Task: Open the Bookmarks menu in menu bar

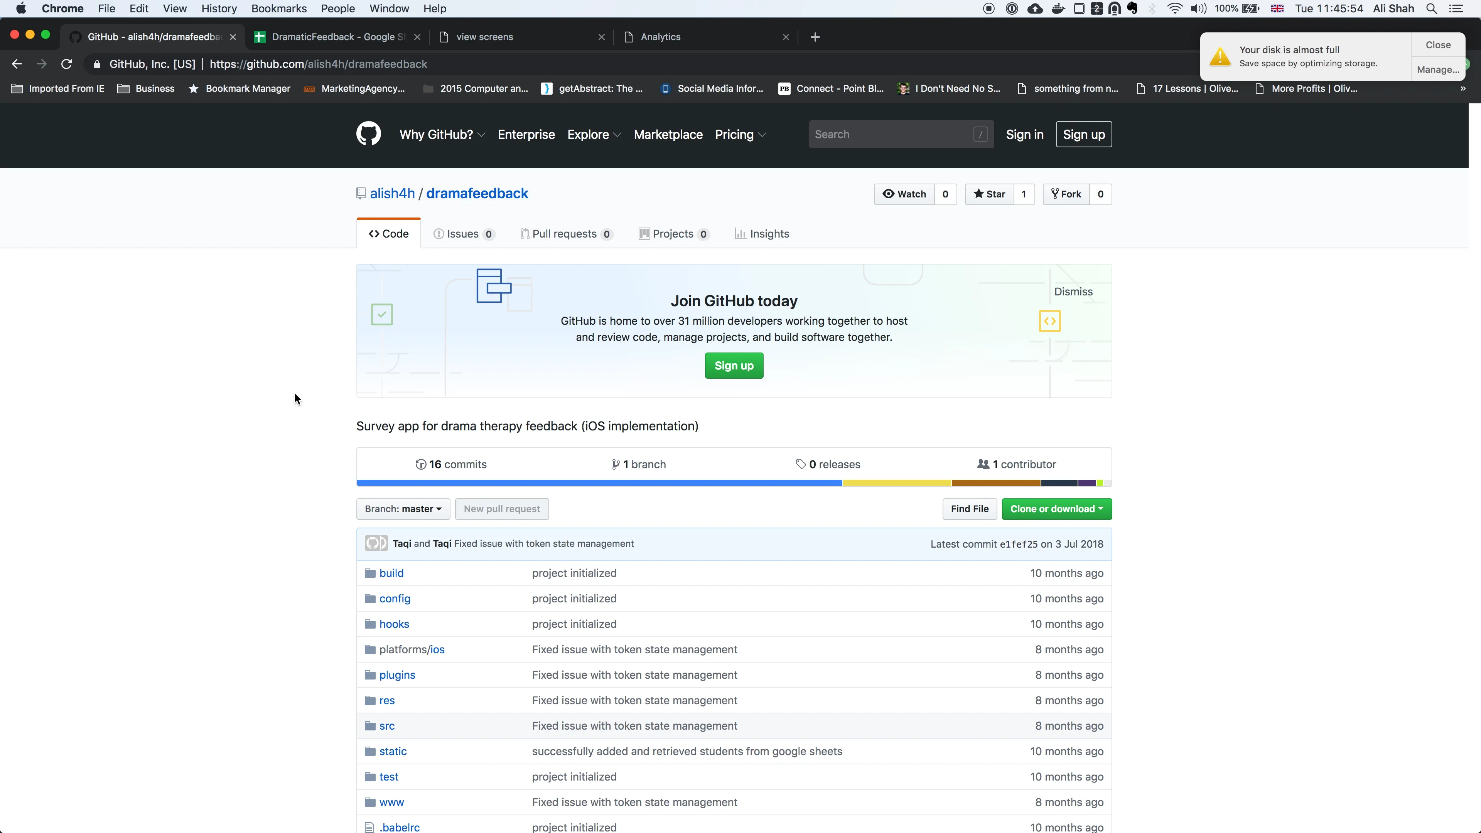Action: coord(279,8)
